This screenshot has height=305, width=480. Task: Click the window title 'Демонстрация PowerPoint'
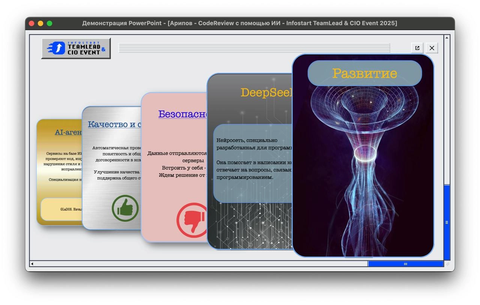(x=122, y=23)
